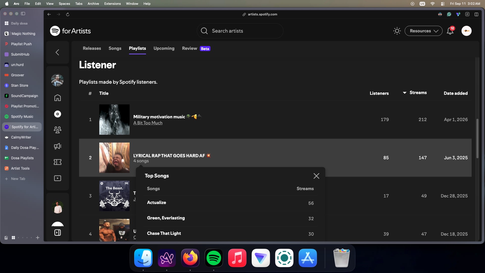485x273 pixels.
Task: Toggle Arc split view icon in toolbar
Action: pyautogui.click(x=476, y=14)
